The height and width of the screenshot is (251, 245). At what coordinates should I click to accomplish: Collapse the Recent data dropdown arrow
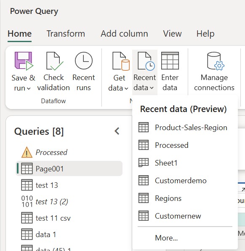(x=152, y=88)
